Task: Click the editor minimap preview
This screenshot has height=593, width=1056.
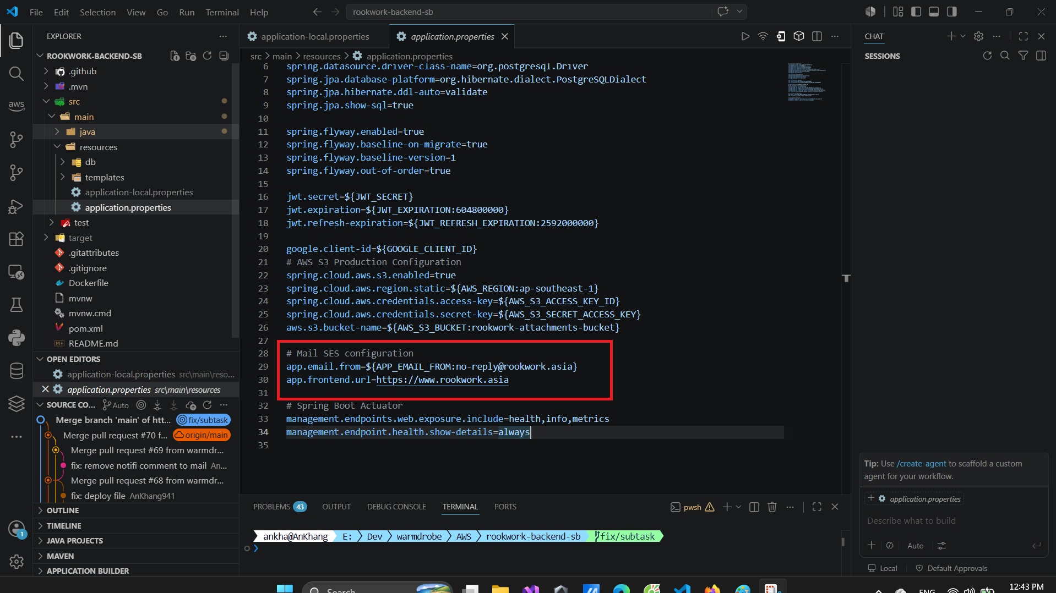Action: (806, 83)
